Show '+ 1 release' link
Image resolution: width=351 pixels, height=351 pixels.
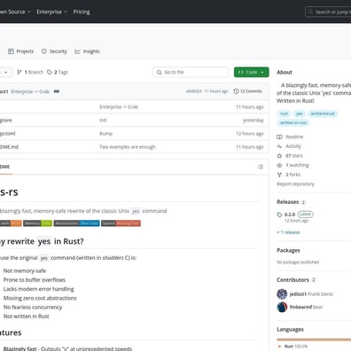tap(288, 232)
